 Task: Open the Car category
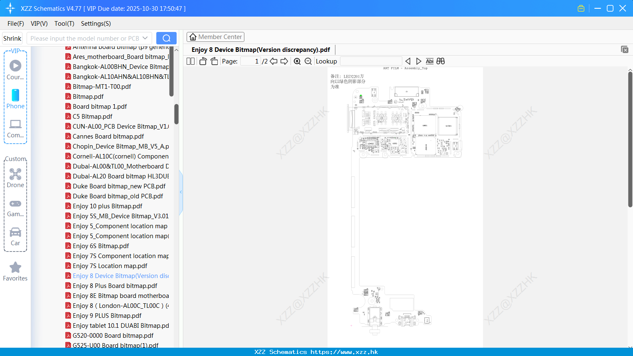point(15,237)
